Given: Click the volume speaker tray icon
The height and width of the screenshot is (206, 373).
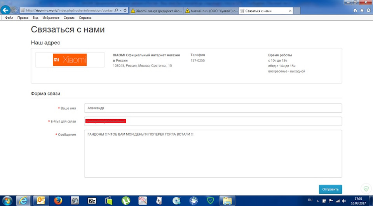Looking at the screenshot, I should pos(344,201).
